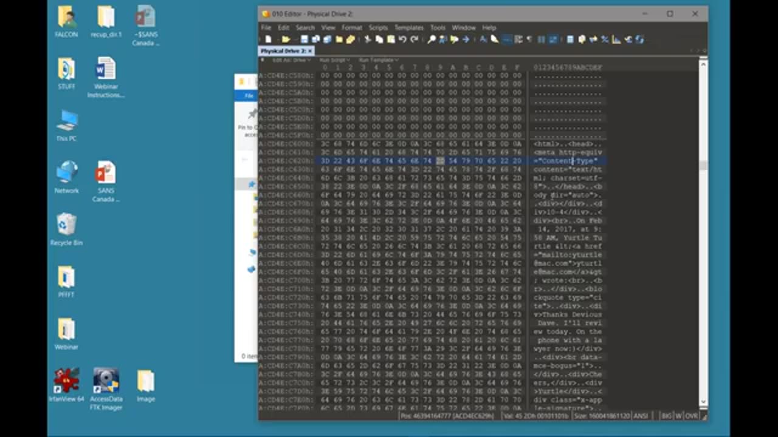Click the Redo arrow icon
Image resolution: width=778 pixels, height=437 pixels.
point(415,39)
